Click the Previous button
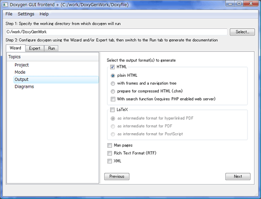This screenshot has height=199, width=261. [x=117, y=177]
